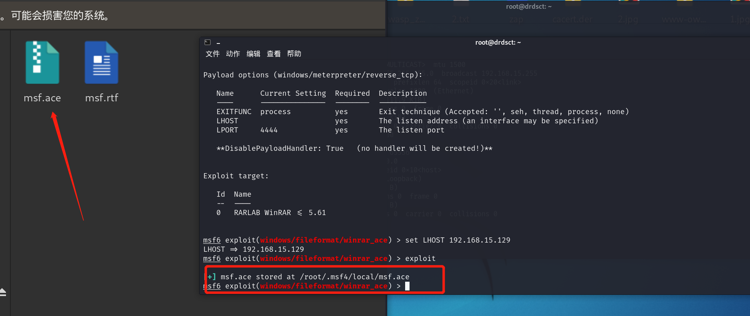
Task: Click the EXITFUNC option name
Action: tap(234, 112)
